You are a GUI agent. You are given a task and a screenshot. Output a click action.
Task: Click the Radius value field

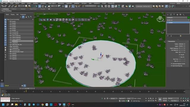click(181, 44)
